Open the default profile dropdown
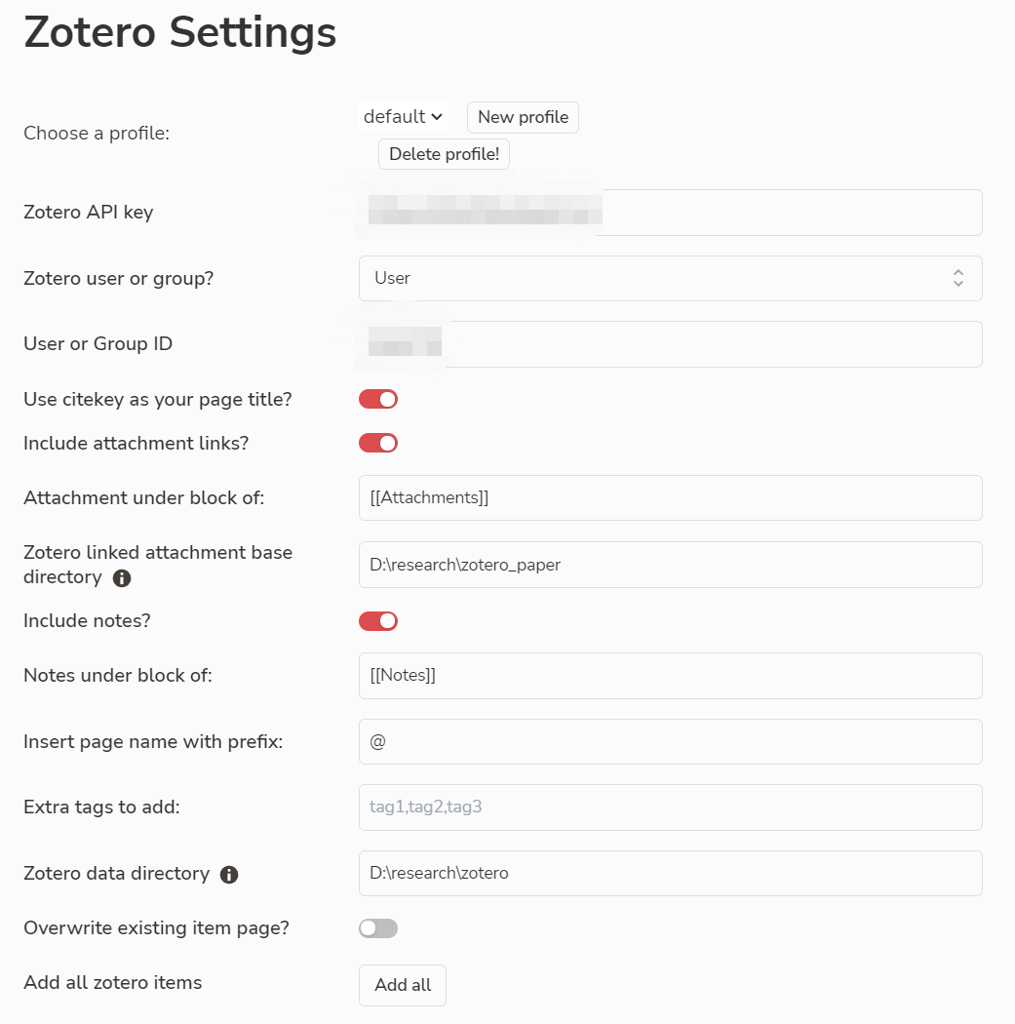 (404, 117)
